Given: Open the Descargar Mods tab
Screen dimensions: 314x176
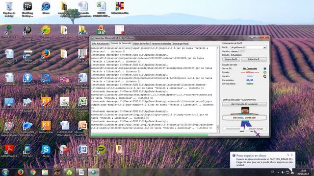Looking at the screenshot, I should [181, 44].
